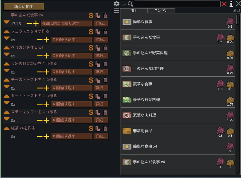Increase 手の込んだ食事 x4 target count with plus
241x178 pixels.
36,24
